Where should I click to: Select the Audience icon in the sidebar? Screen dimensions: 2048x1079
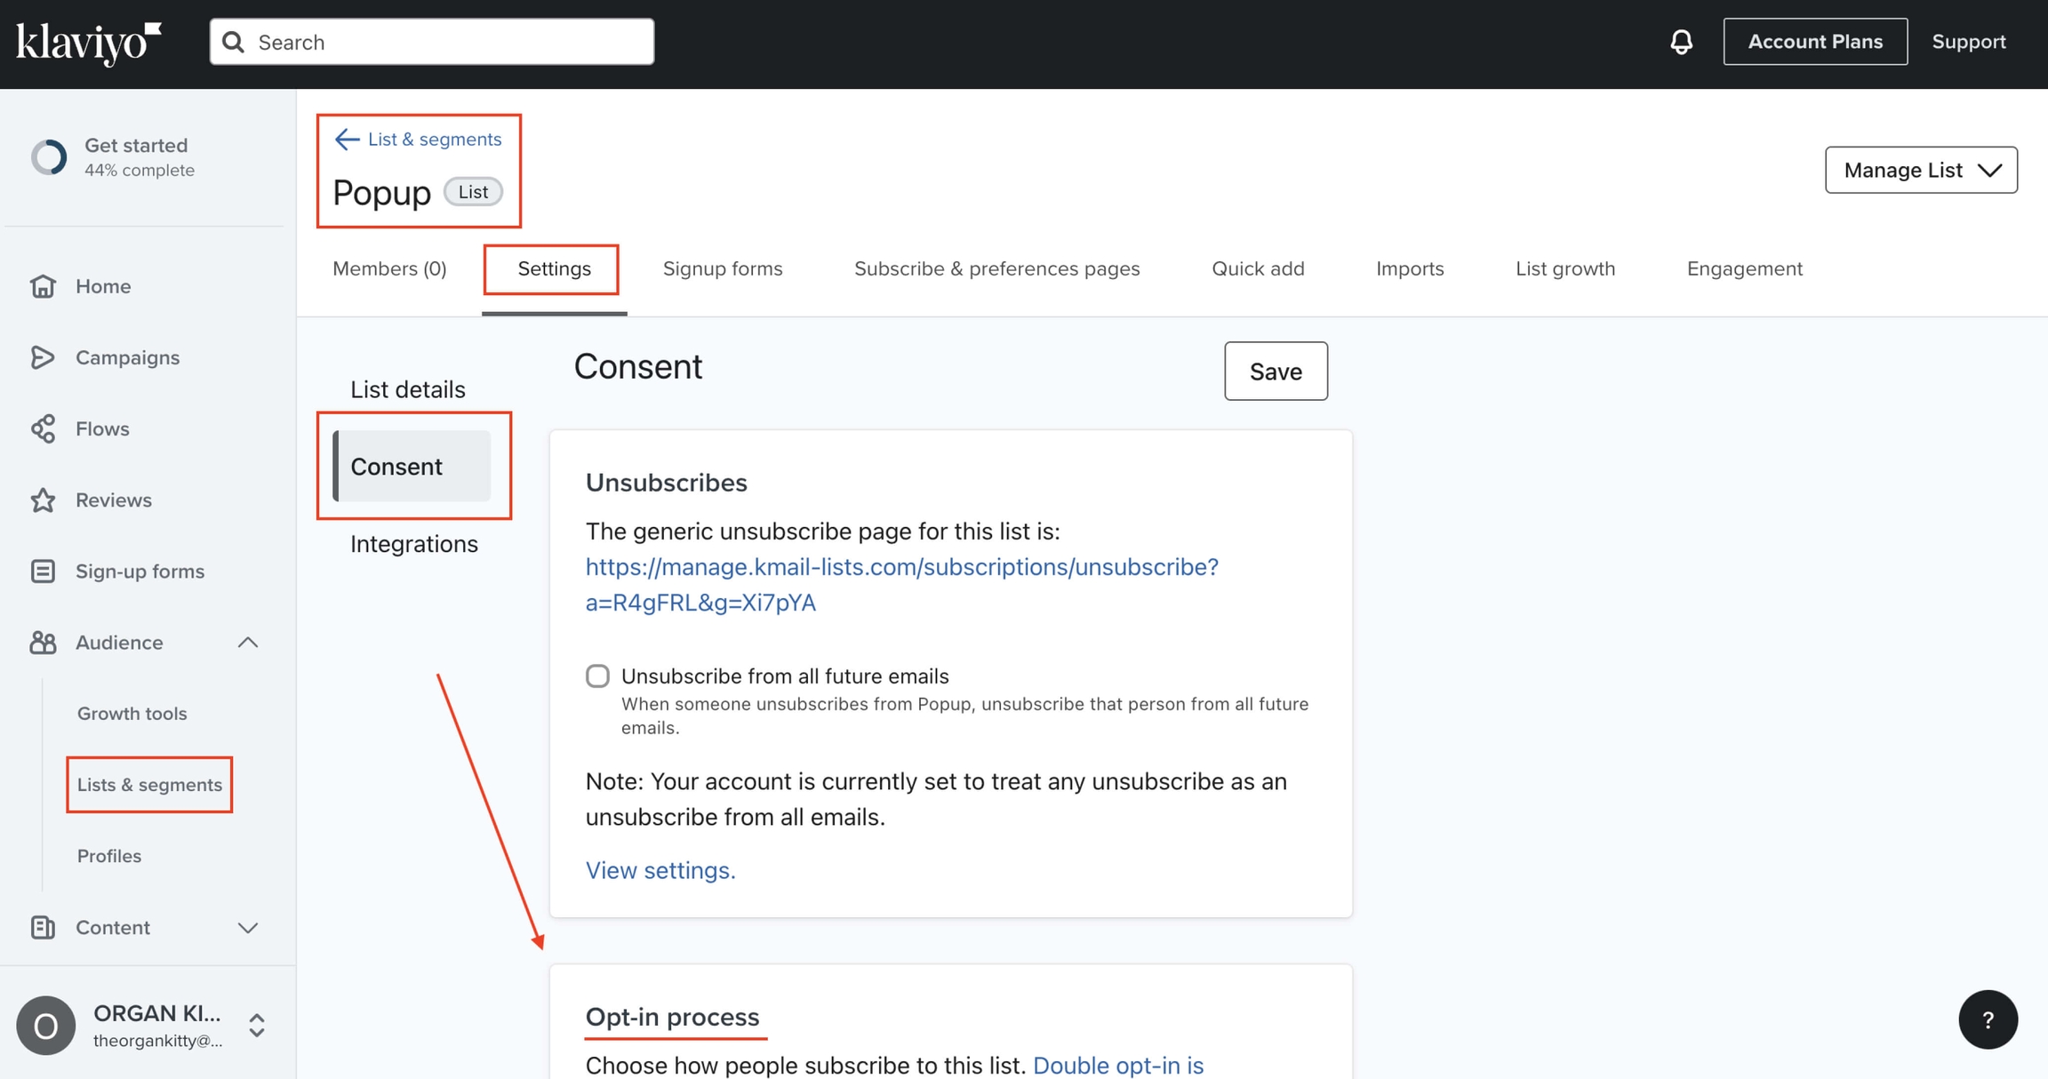[44, 642]
